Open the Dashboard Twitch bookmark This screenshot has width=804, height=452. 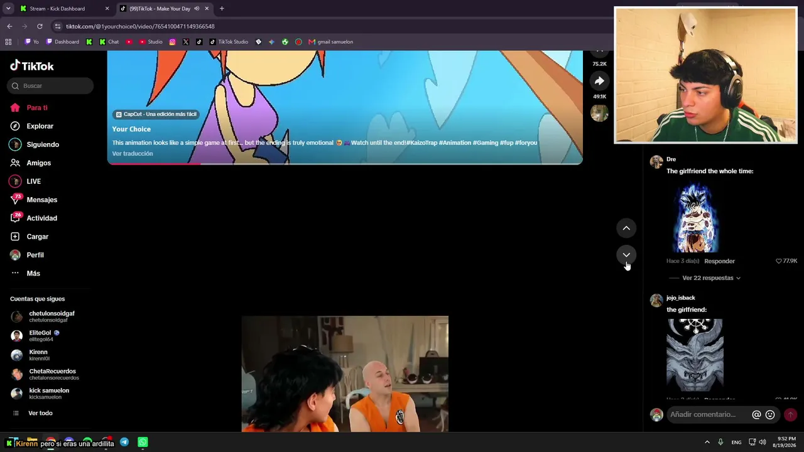(63, 42)
